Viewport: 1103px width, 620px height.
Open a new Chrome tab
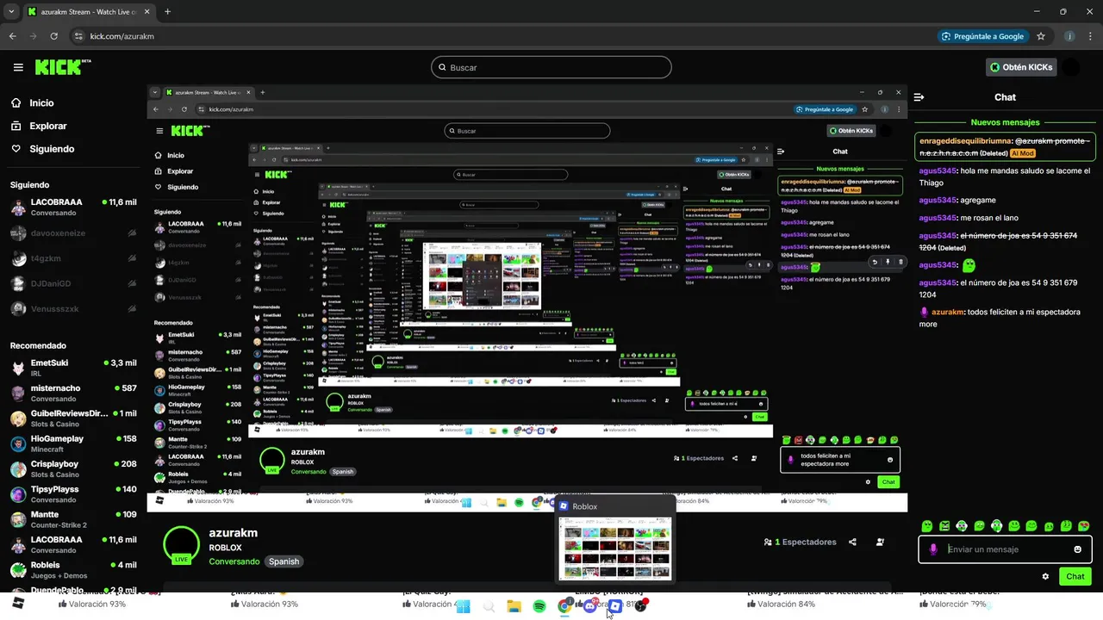point(167,12)
